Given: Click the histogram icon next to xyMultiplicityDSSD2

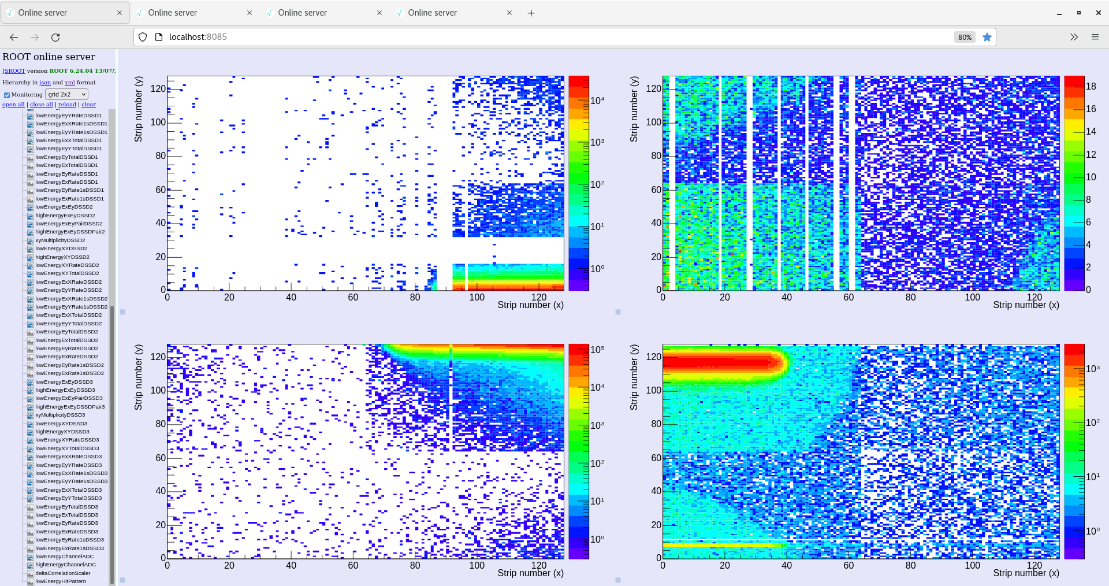Looking at the screenshot, I should pos(30,240).
